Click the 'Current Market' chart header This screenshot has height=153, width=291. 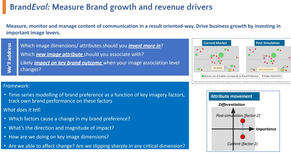pyautogui.click(x=216, y=43)
